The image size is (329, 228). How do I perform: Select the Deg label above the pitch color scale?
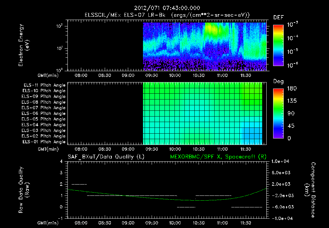[279, 81]
